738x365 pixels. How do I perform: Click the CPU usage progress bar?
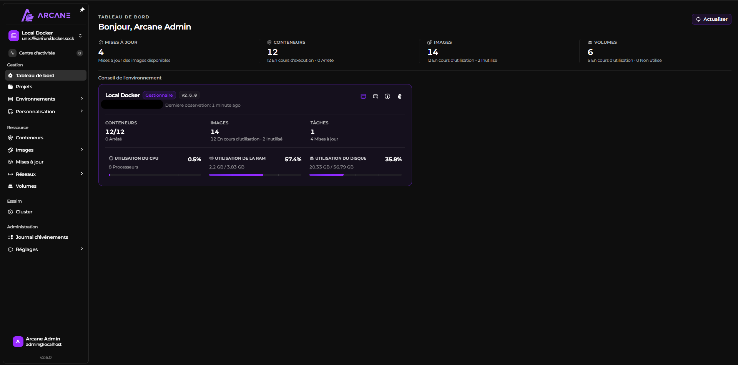pyautogui.click(x=155, y=175)
